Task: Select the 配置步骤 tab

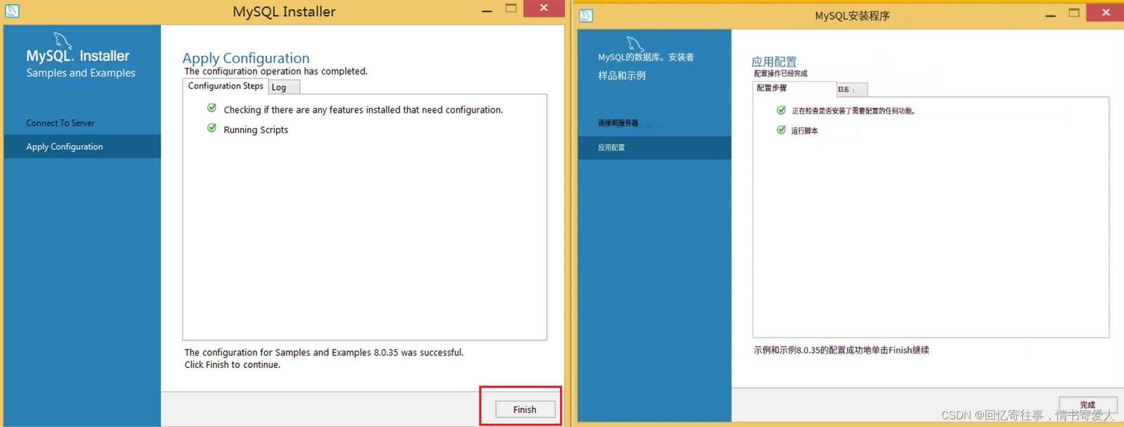Action: click(x=795, y=88)
